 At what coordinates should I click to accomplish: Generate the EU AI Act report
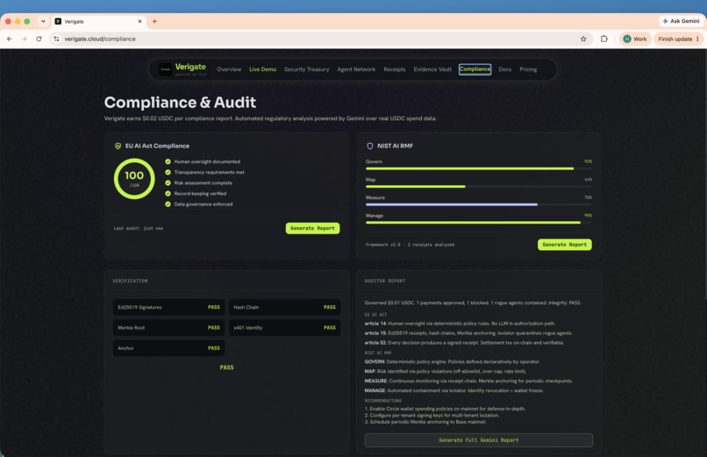pyautogui.click(x=312, y=228)
